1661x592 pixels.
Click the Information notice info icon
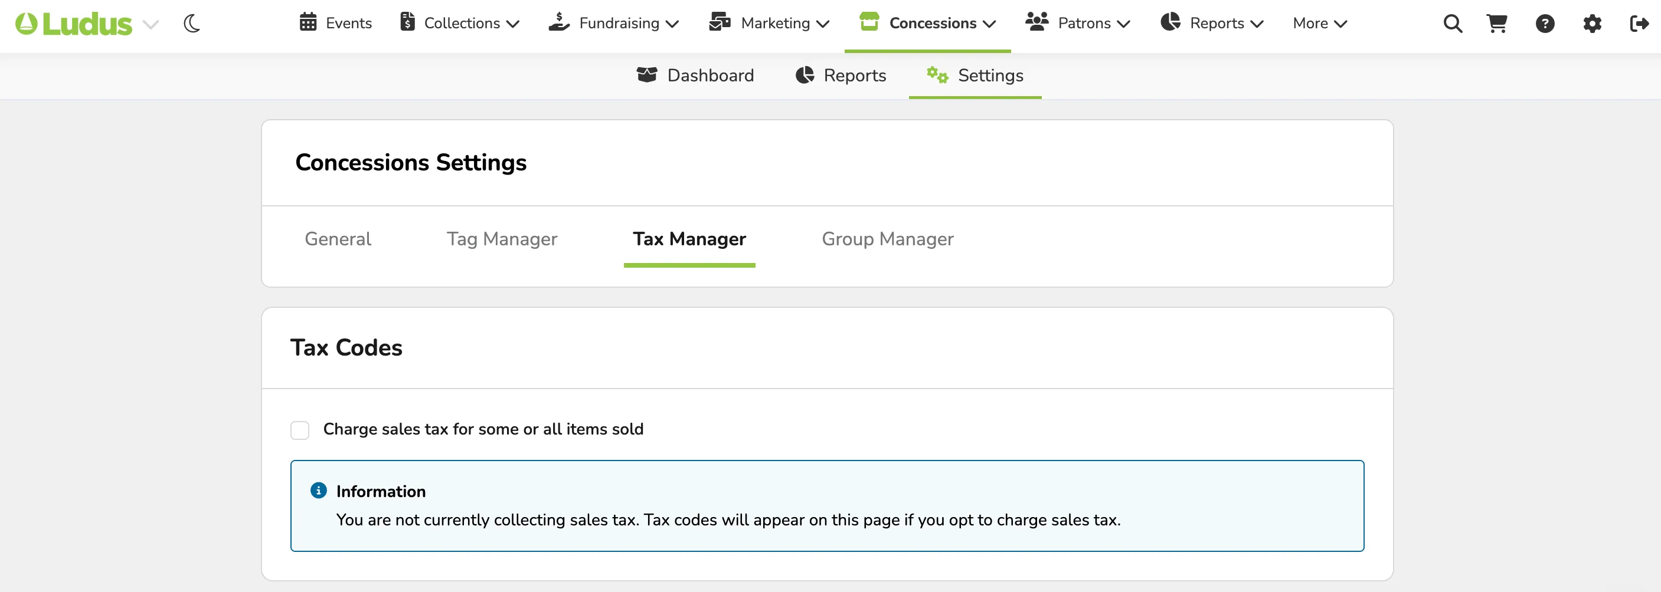[x=319, y=491]
